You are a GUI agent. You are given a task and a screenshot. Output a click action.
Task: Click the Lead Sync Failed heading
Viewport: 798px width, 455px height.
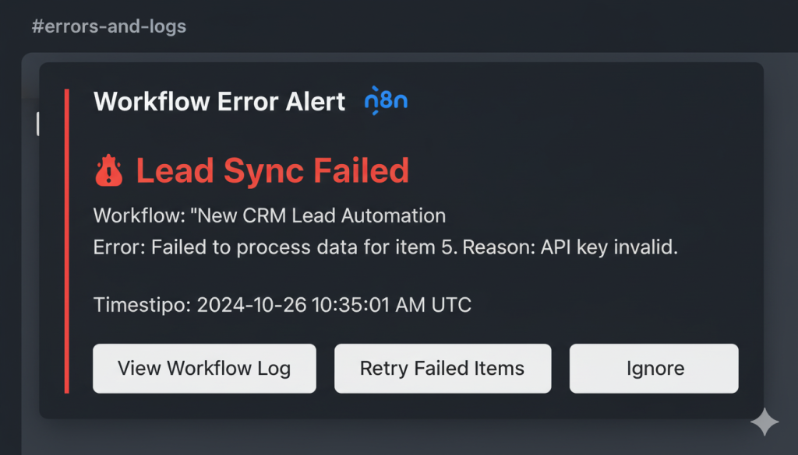[273, 170]
